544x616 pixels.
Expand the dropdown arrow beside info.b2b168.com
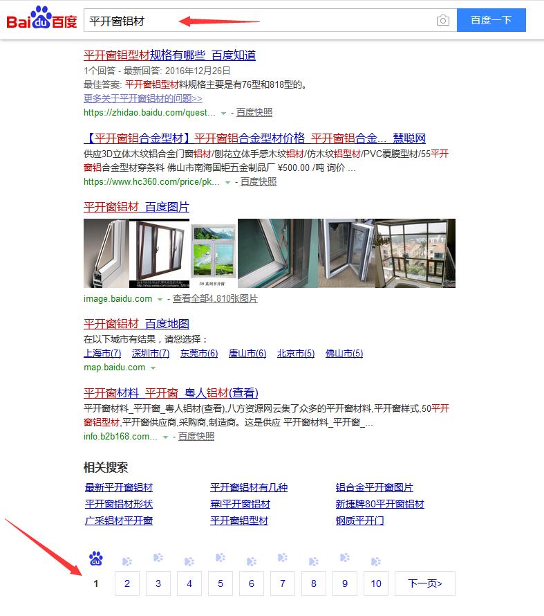(165, 437)
